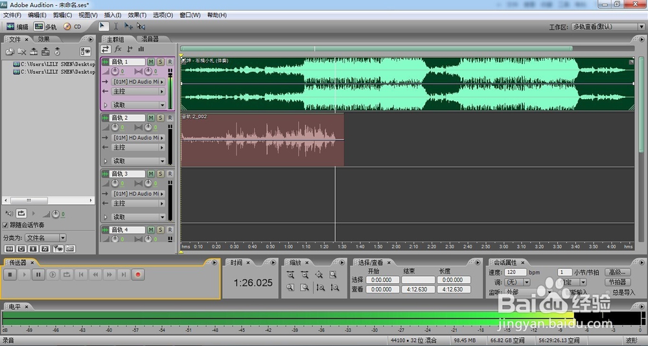This screenshot has height=346, width=648.
Task: Arm track 音轨 1 for recording
Action: 170,62
